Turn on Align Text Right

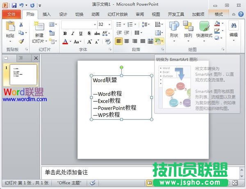click(134, 41)
